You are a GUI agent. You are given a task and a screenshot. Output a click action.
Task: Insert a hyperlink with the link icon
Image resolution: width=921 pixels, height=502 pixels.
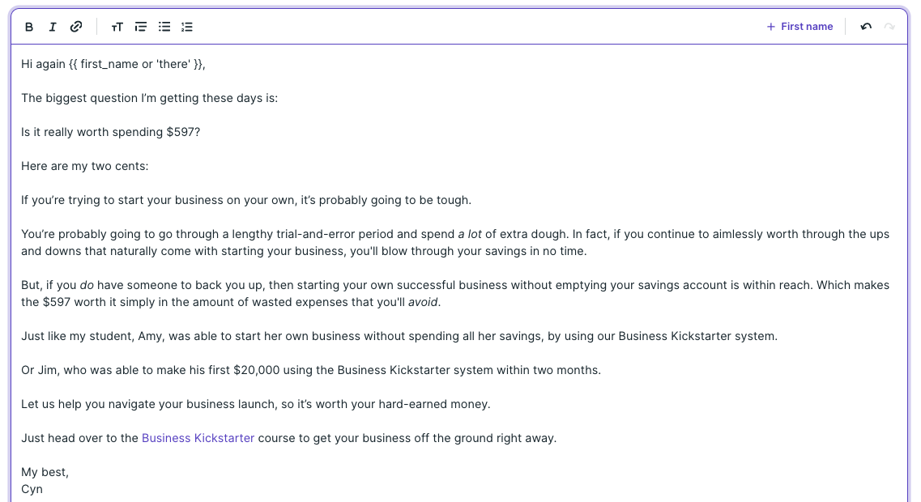click(76, 26)
